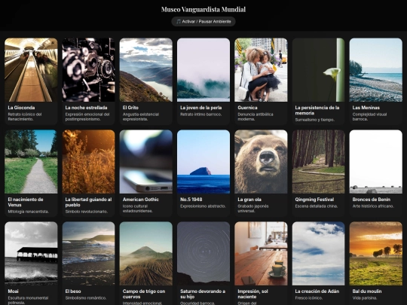Click 'Mitología renacentista' description

[29, 212]
